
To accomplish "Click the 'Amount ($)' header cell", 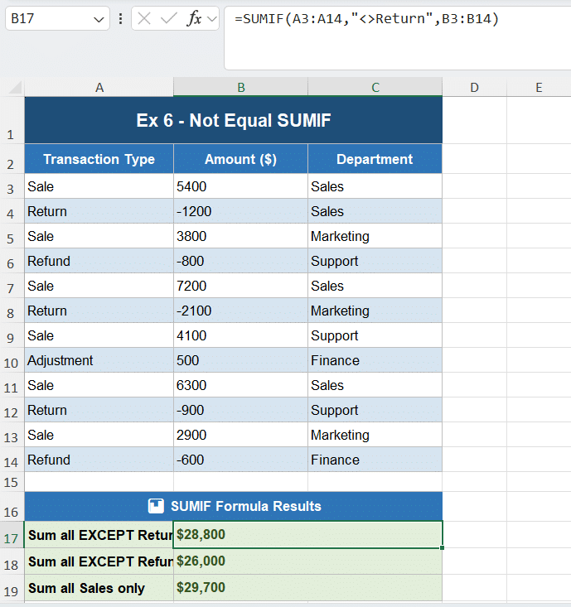I will point(240,159).
